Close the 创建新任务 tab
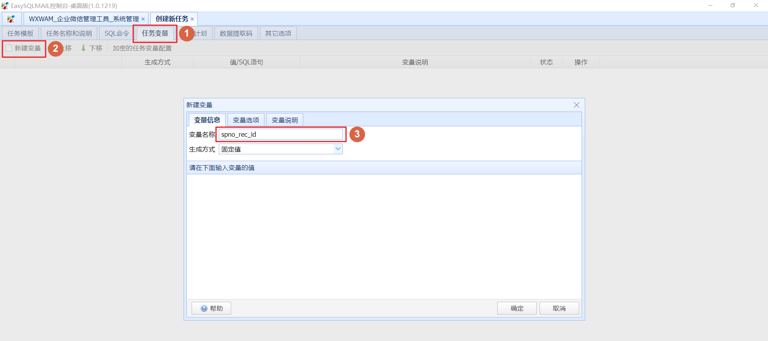Image resolution: width=768 pixels, height=341 pixels. click(192, 19)
